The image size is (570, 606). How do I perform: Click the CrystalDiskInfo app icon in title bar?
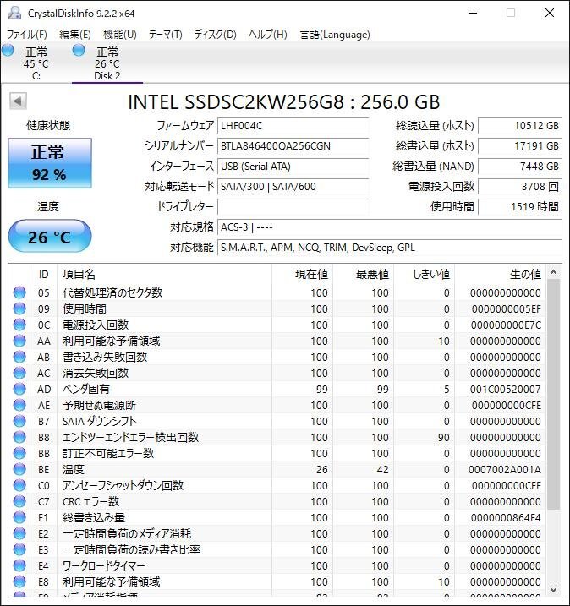tap(14, 13)
